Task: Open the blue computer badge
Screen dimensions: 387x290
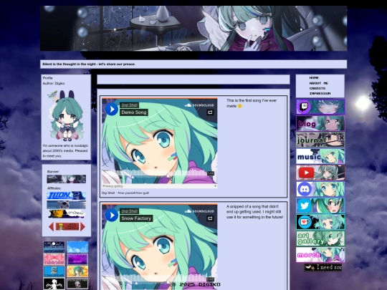Action: click(x=54, y=271)
